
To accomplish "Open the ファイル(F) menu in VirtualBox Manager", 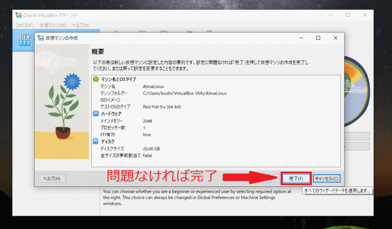I will click(24, 26).
